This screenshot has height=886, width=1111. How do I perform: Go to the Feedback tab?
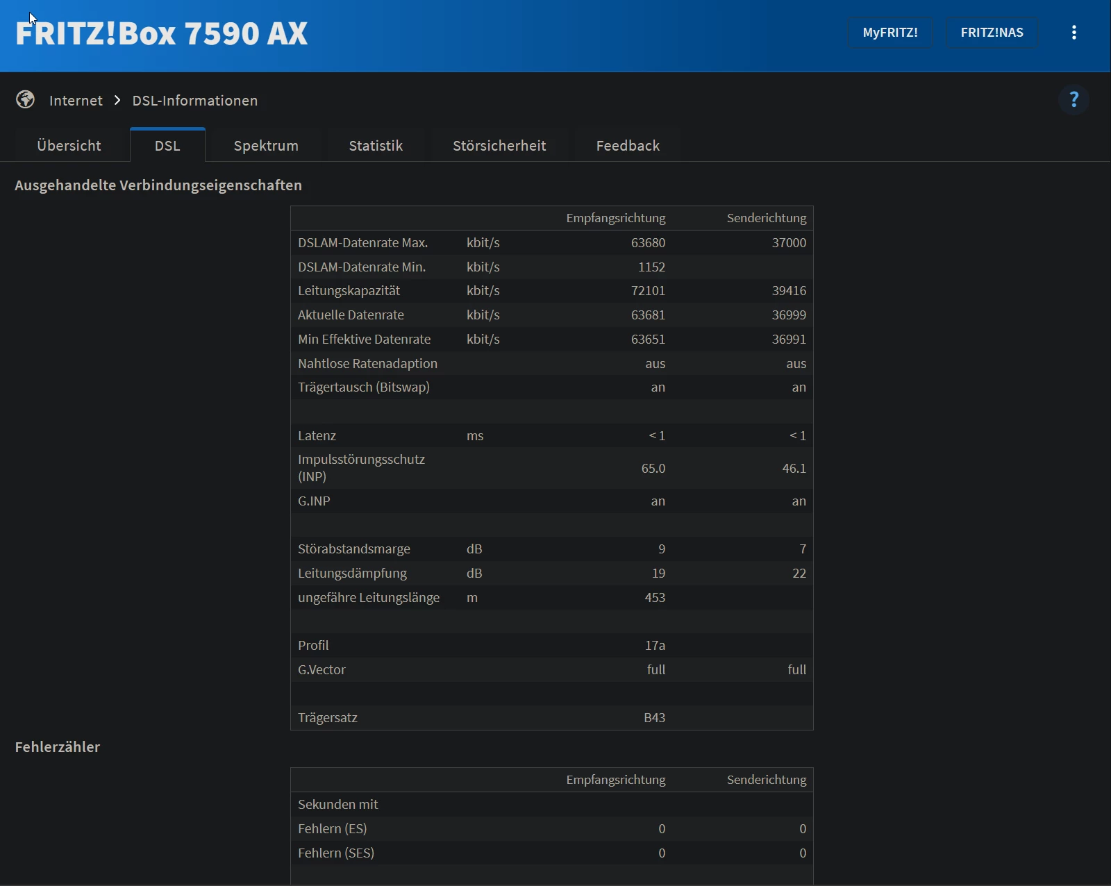point(628,145)
